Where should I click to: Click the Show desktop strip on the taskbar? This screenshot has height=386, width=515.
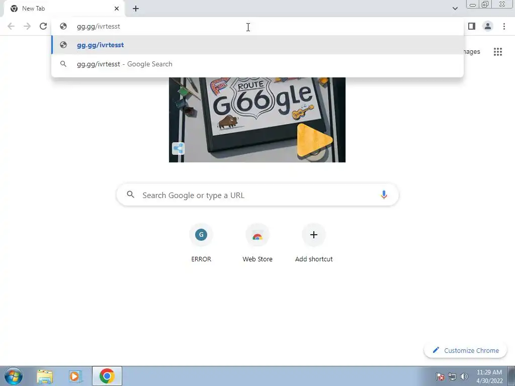511,376
